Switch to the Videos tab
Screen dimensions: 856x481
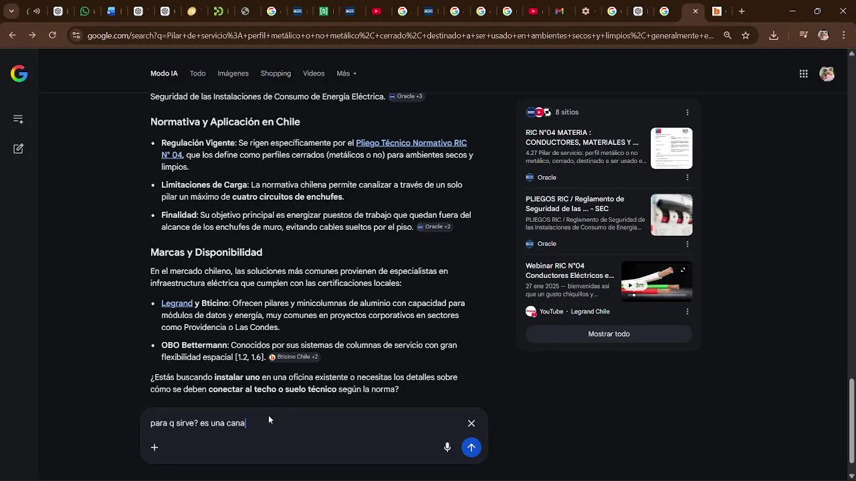[314, 73]
